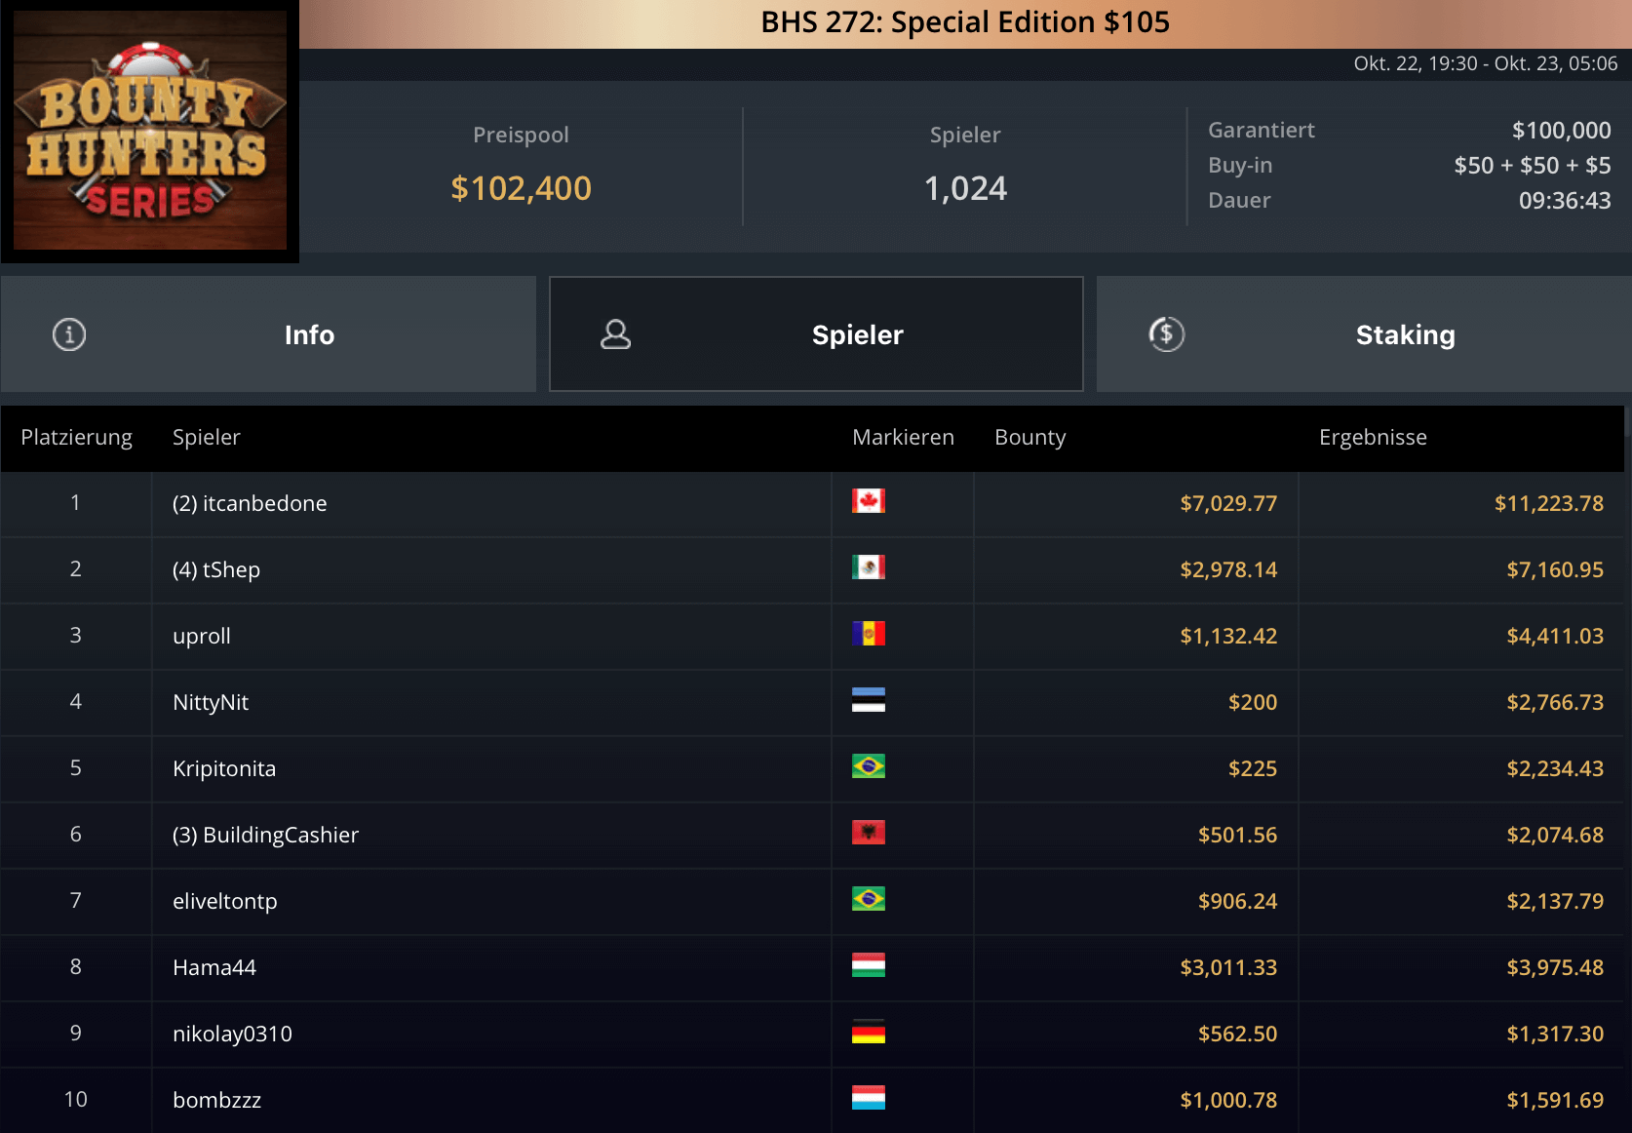
Task: Open the Info tab
Action: point(308,334)
